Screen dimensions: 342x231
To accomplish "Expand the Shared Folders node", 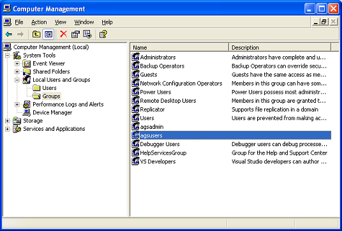I will (17, 71).
